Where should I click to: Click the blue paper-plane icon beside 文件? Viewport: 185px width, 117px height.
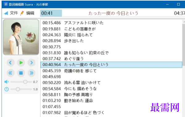click(x=6, y=13)
